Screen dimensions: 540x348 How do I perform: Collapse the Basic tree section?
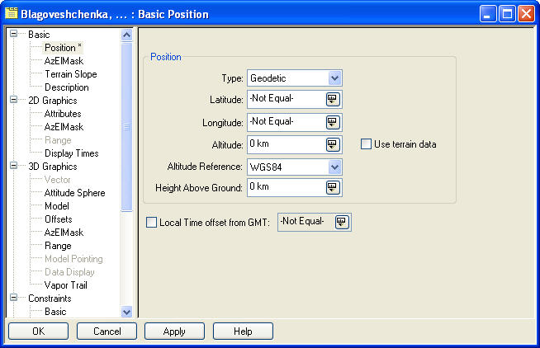14,35
